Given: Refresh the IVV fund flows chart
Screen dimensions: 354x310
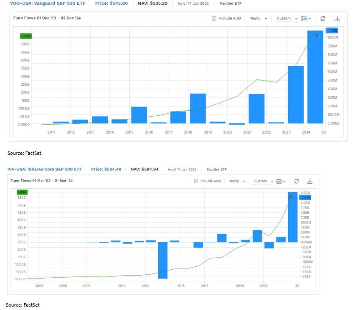Looking at the screenshot, I should point(296,181).
